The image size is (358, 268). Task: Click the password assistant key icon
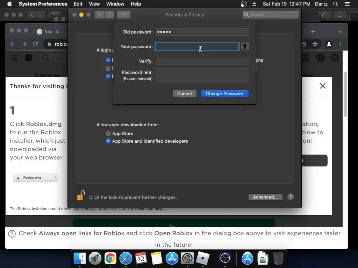(x=245, y=46)
